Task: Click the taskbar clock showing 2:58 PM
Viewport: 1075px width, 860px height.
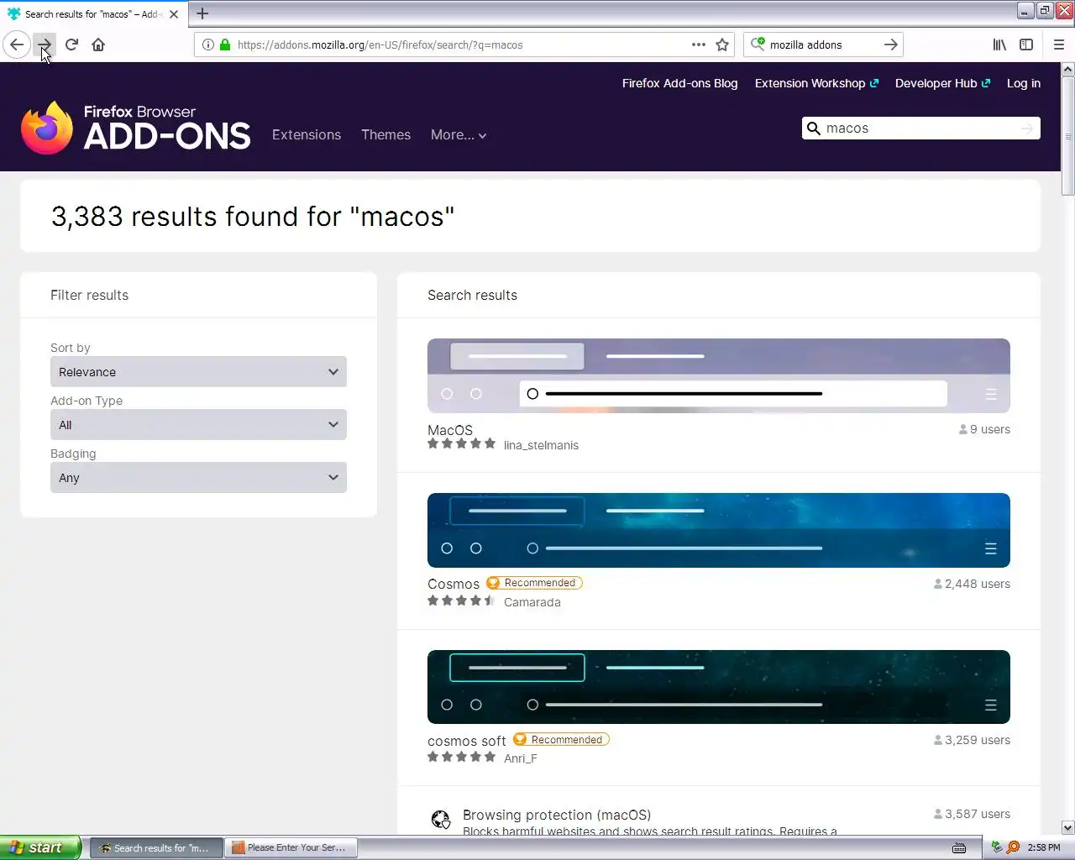Action: click(1044, 847)
